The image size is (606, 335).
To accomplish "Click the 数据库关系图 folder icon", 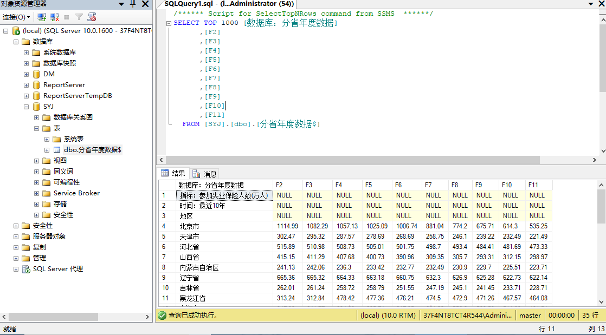I will 47,117.
